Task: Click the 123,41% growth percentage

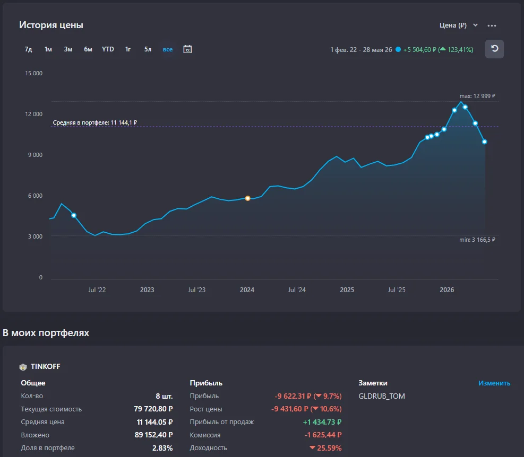Action: click(x=460, y=50)
